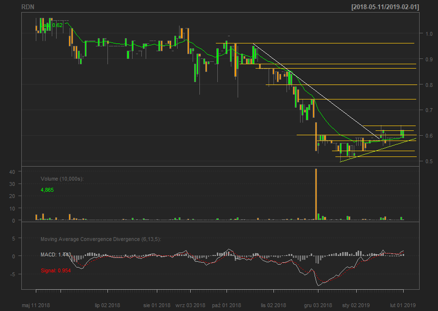Click the paź 01 2018 date label
The height and width of the screenshot is (311, 438).
(227, 305)
